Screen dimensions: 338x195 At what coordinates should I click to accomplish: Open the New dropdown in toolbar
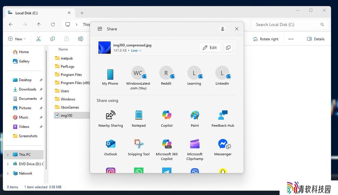pos(17,39)
